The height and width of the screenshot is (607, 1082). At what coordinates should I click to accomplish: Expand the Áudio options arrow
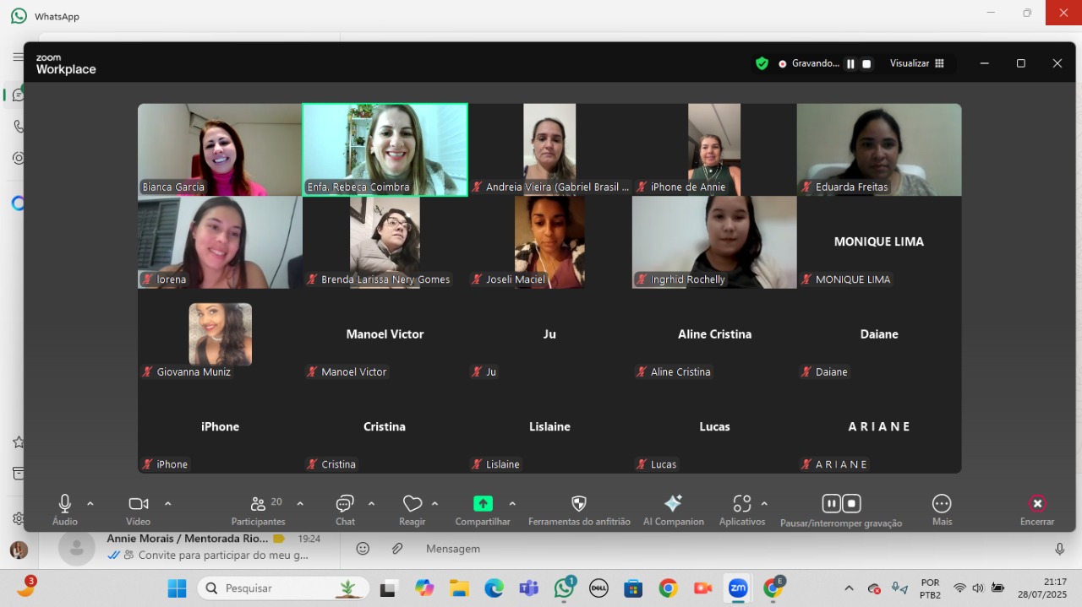pos(90,503)
